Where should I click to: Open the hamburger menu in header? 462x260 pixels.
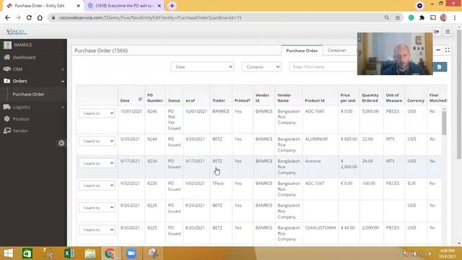(x=448, y=32)
